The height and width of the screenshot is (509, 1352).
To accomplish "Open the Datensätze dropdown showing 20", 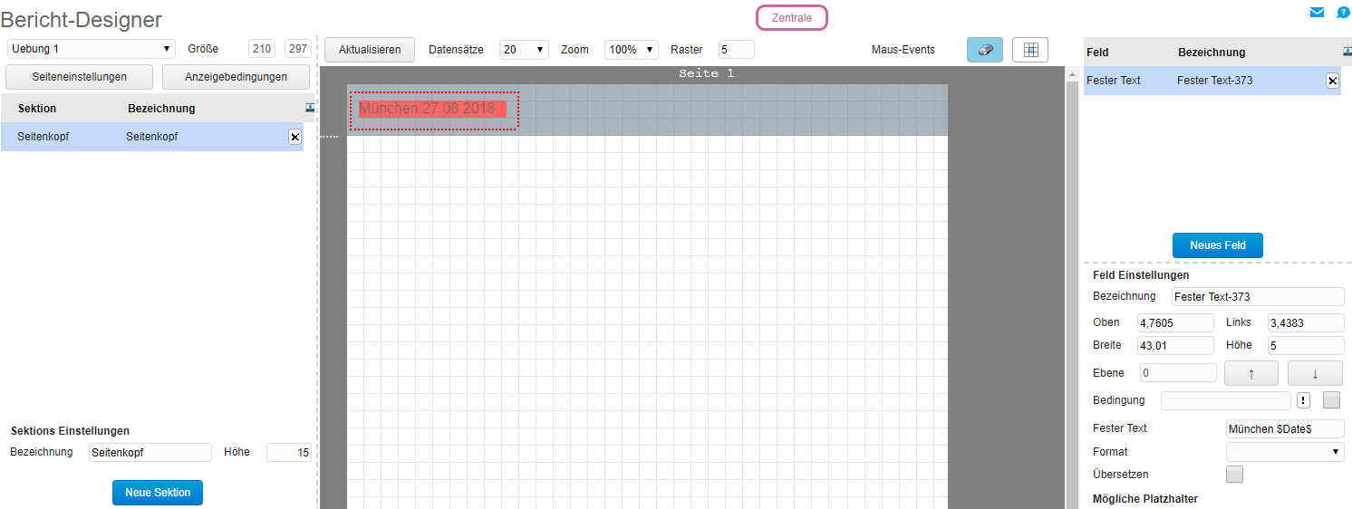I will [x=524, y=50].
